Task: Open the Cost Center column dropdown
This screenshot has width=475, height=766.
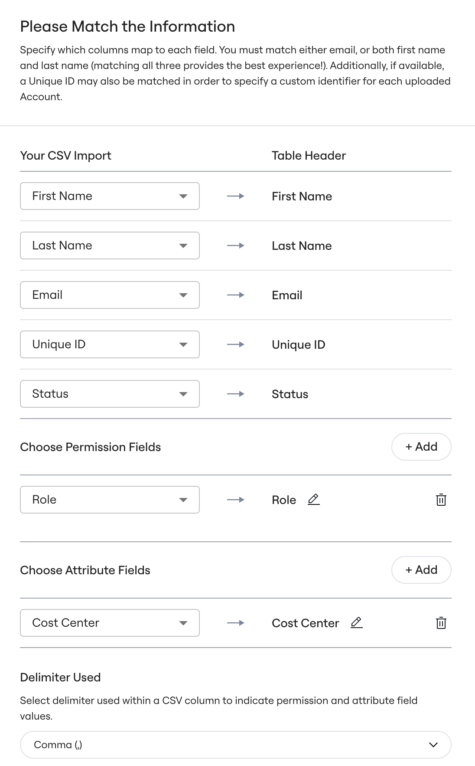Action: pos(110,623)
